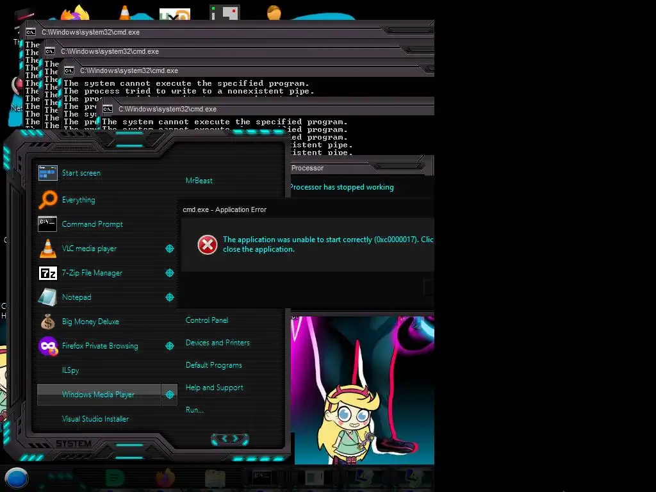Viewport: 656px width, 492px height.
Task: Select Windows Media Player entry
Action: click(98, 395)
